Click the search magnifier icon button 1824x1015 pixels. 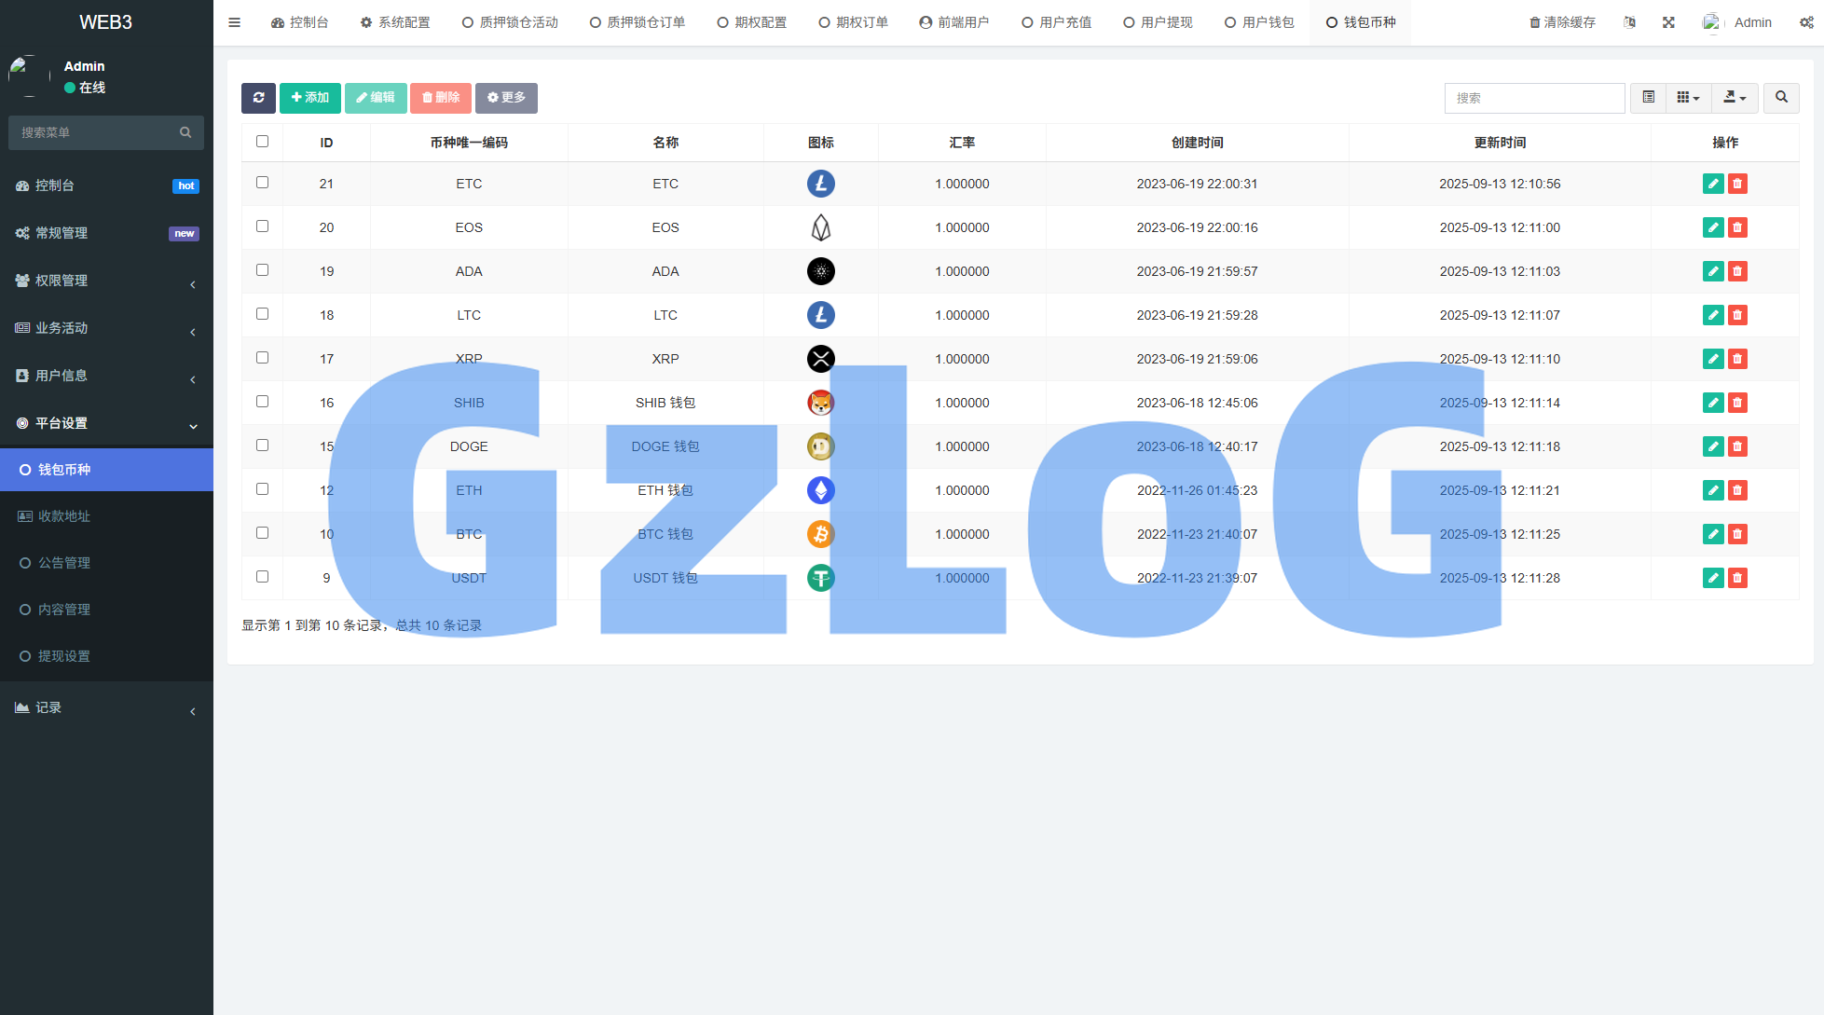pos(1781,98)
